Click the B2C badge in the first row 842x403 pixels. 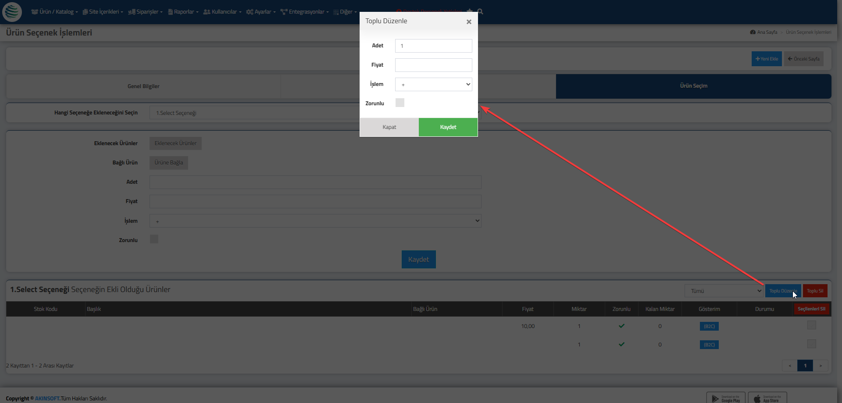tap(709, 326)
